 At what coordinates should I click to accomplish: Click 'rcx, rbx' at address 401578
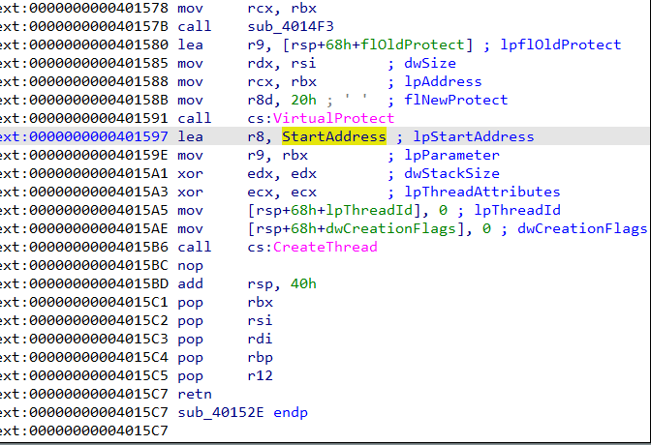tap(282, 8)
